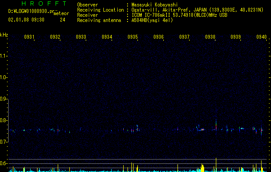Screen dimensions: 271x172
Task: Click the 0938 time axis label
Action: pyautogui.click(x=210, y=37)
